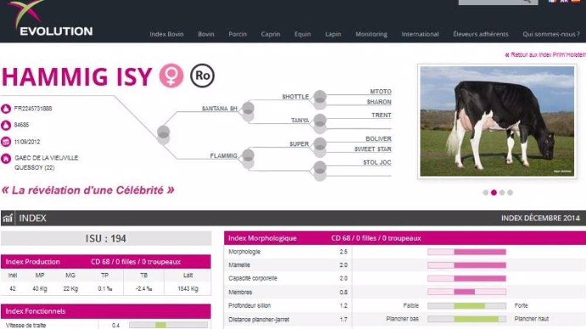Open the Equin menu
This screenshot has width=586, height=329.
coord(303,34)
